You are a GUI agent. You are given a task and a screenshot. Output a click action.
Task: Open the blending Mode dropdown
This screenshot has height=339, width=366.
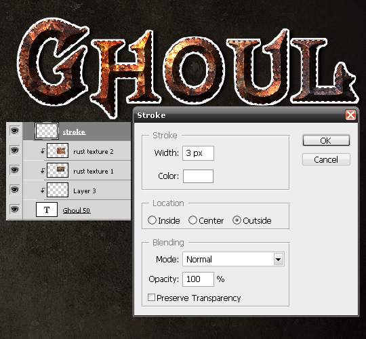point(233,259)
